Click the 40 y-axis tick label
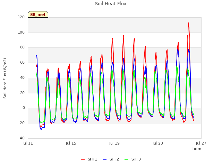Screen dimensions: 222x166 pyautogui.click(x=22, y=77)
